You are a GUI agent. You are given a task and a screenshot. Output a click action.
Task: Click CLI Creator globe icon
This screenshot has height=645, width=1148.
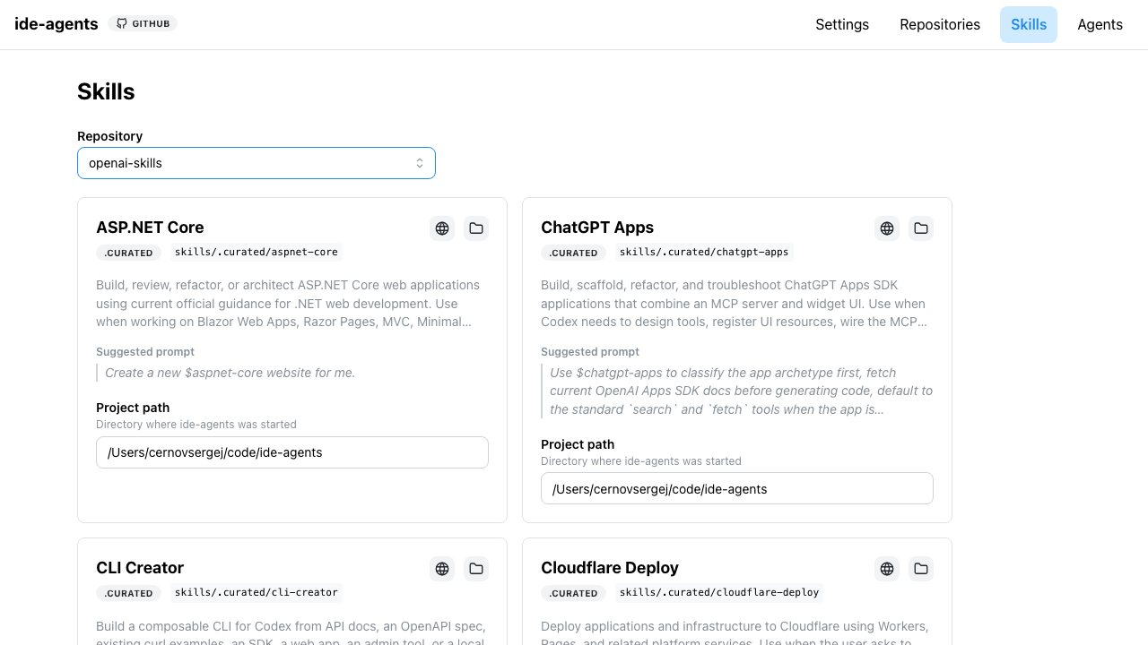pyautogui.click(x=442, y=569)
